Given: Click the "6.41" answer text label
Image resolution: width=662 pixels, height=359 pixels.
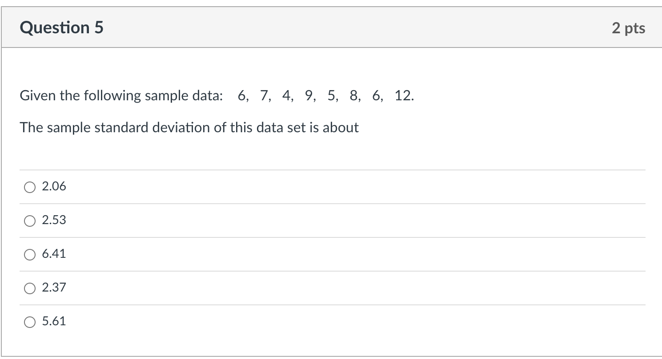Looking at the screenshot, I should 54,254.
